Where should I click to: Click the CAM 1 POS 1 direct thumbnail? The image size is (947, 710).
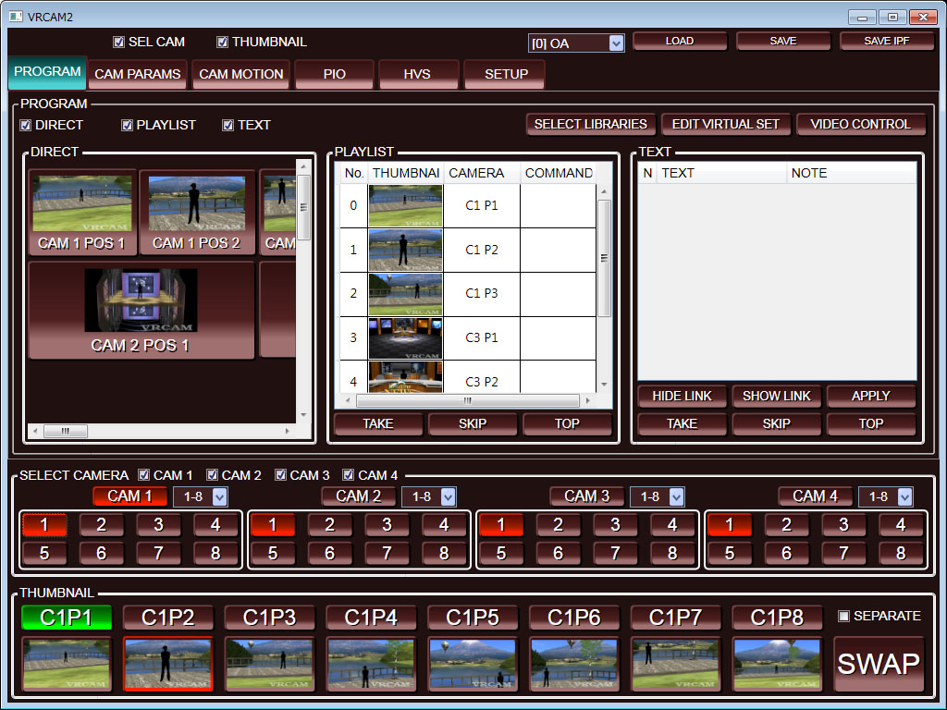[x=81, y=212]
